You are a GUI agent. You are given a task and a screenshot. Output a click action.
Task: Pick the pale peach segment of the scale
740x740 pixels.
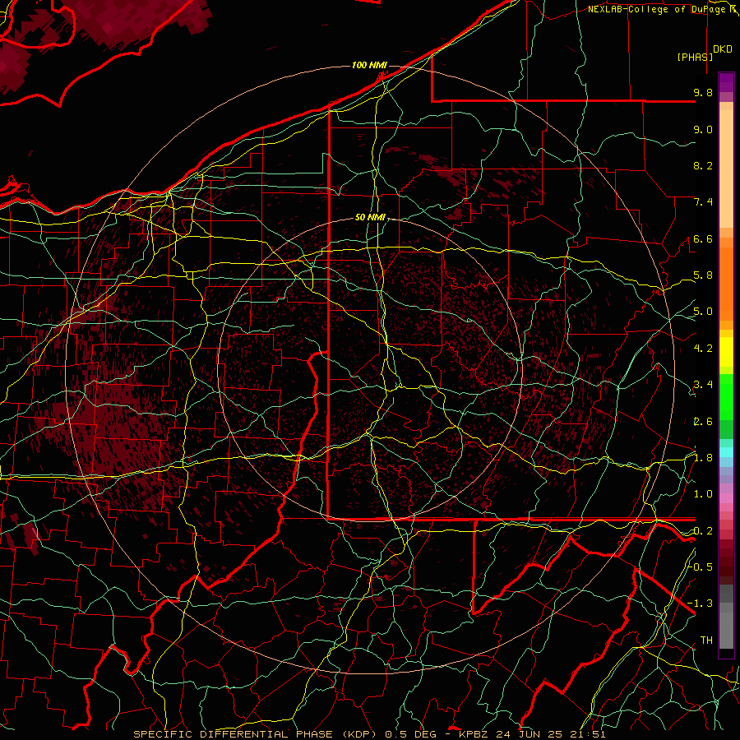[x=726, y=169]
